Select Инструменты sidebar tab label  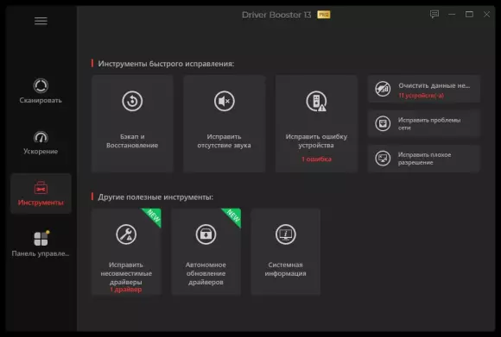click(x=41, y=203)
